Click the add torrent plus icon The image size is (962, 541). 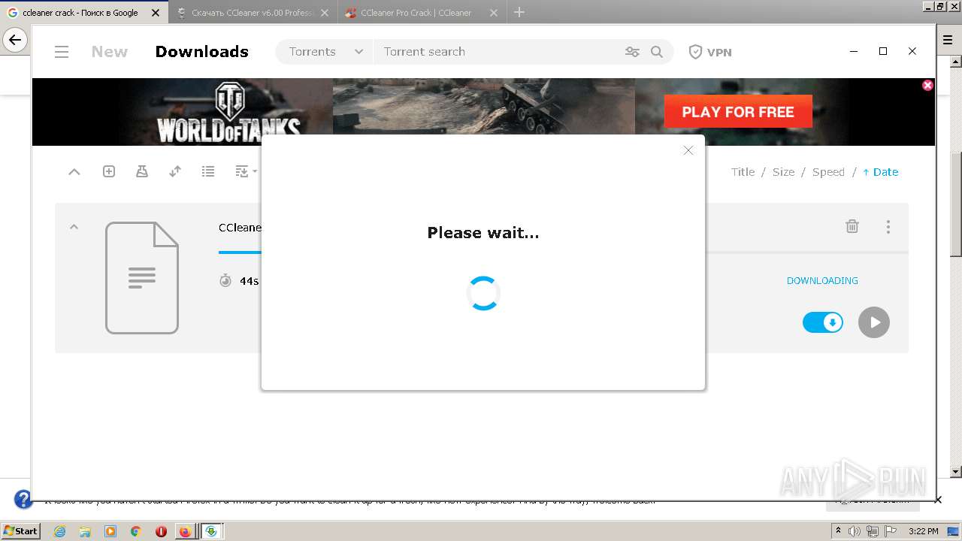coord(109,172)
